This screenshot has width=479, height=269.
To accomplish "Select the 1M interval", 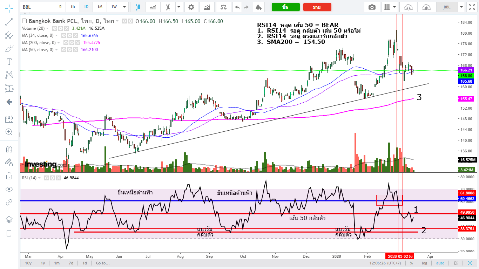I will (100, 7).
